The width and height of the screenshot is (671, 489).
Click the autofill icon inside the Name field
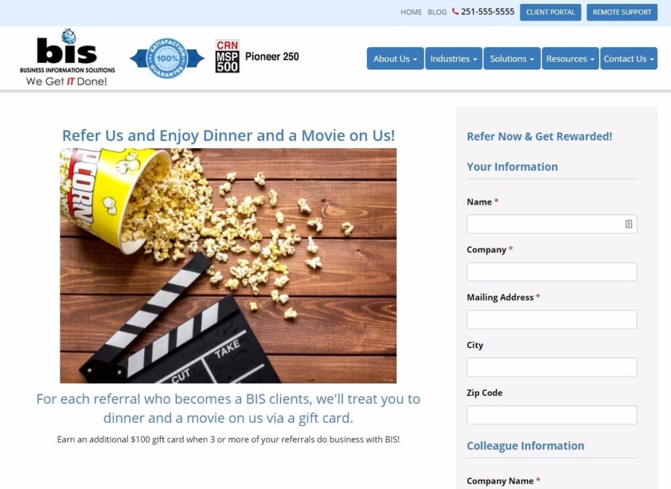(x=629, y=224)
